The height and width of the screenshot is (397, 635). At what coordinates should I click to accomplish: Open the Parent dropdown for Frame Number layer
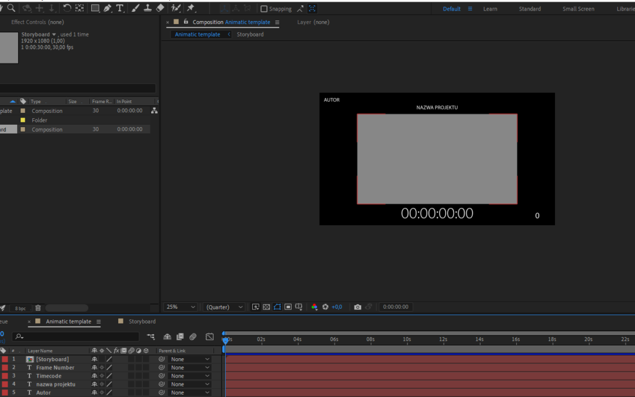pos(189,368)
